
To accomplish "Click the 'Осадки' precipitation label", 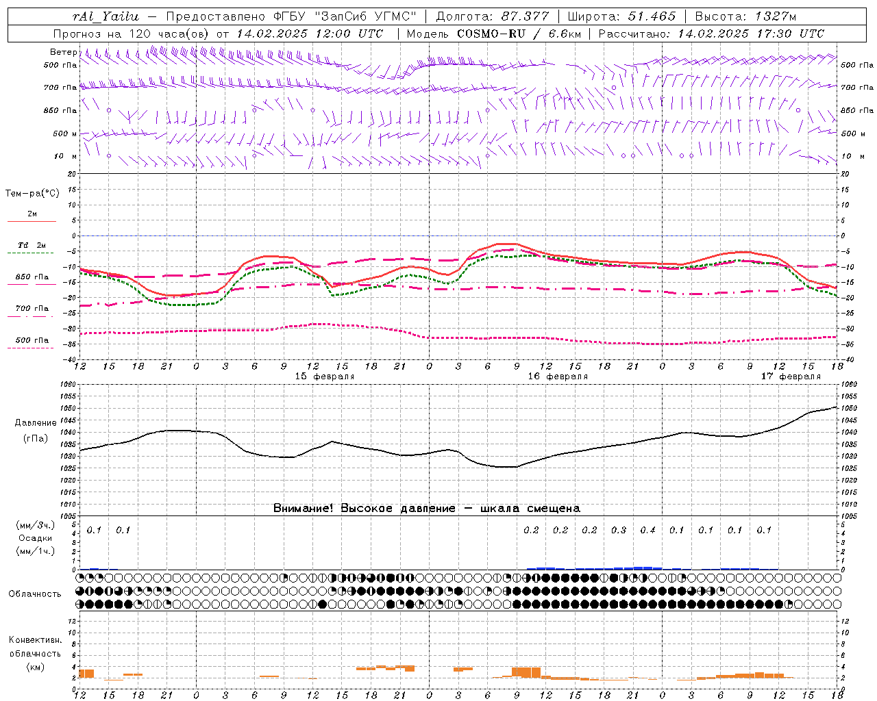I will tap(35, 538).
